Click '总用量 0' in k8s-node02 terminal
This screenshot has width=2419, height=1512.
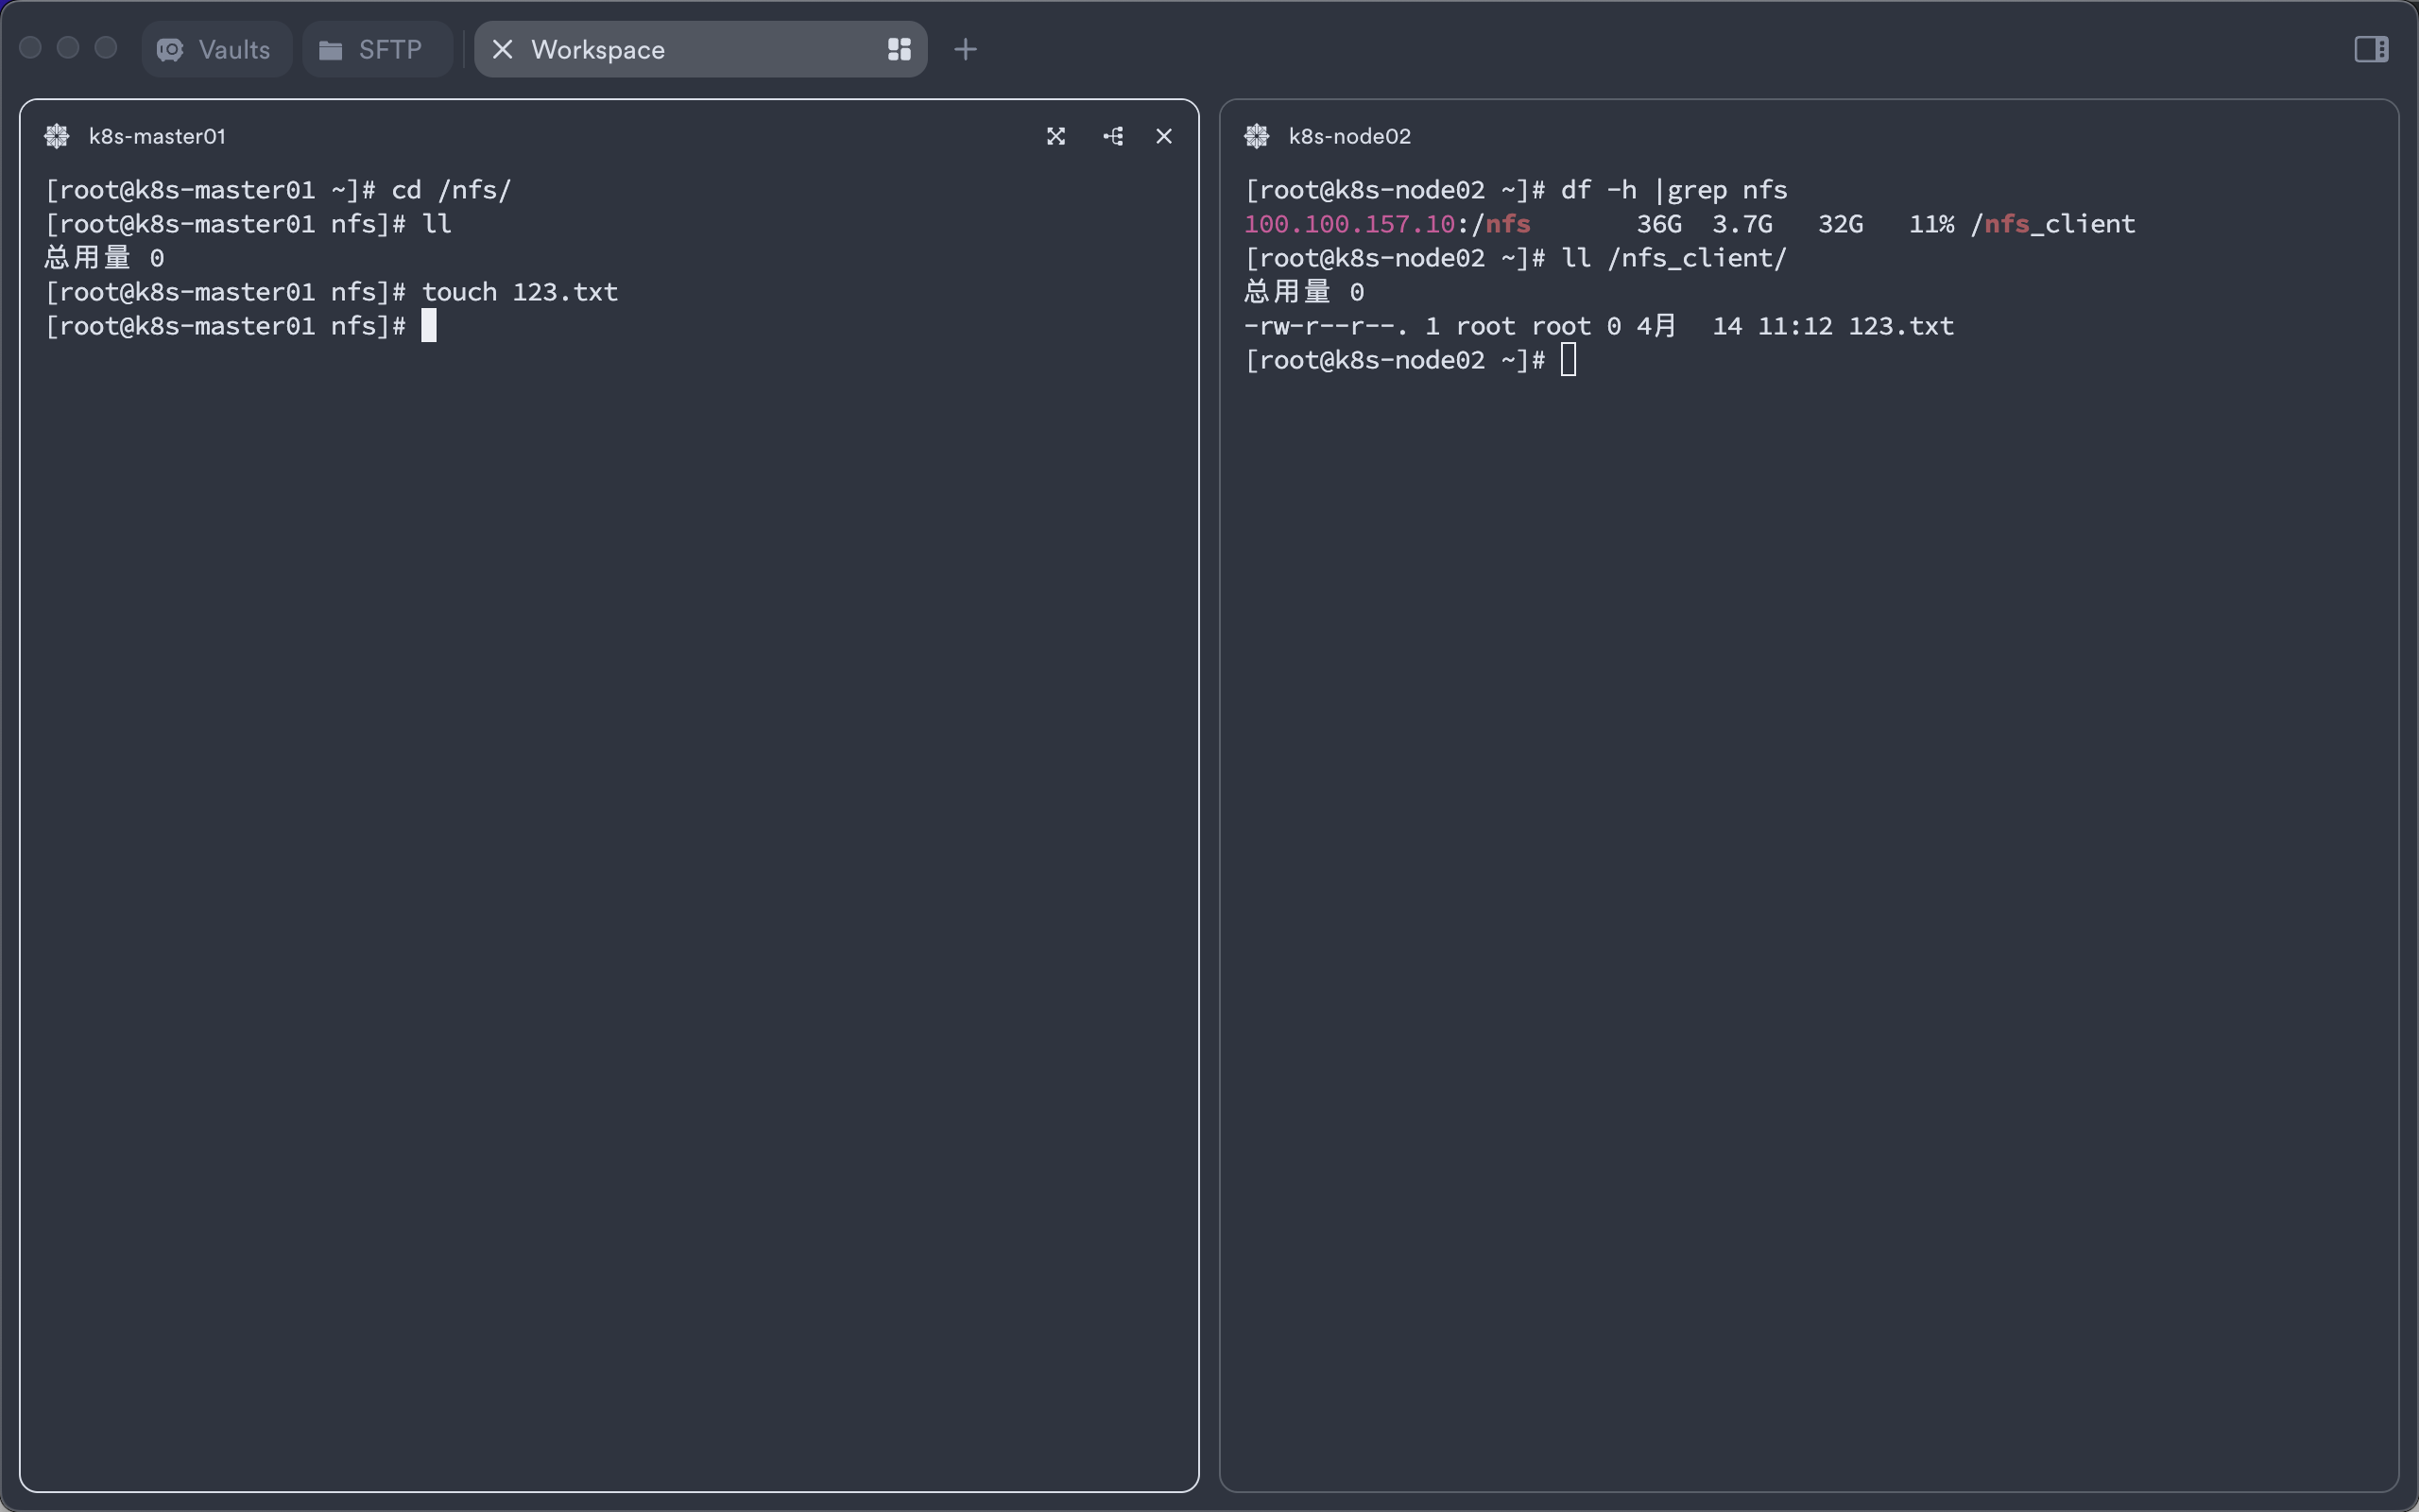(1304, 292)
